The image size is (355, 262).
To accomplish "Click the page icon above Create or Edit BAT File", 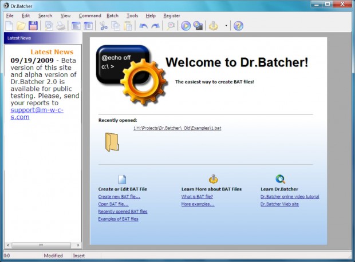I will point(123,179).
